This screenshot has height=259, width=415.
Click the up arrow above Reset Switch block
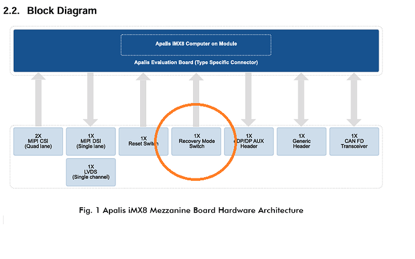coord(143,100)
